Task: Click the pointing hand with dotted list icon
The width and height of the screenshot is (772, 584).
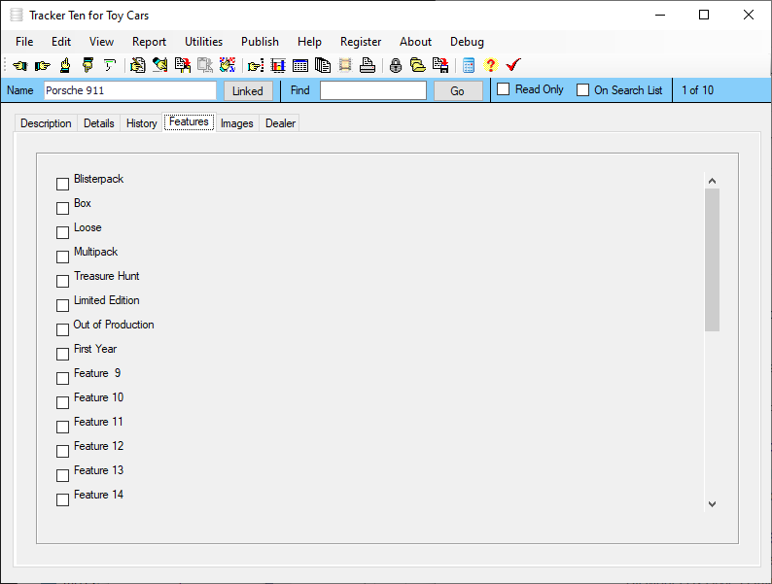Action: coord(256,65)
